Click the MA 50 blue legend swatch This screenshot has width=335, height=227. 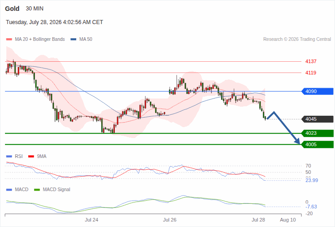(74, 39)
